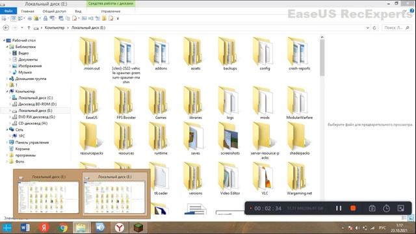Switch to the Вид ribbon tab
Image resolution: width=416 pixels, height=234 pixels.
[x=78, y=11]
